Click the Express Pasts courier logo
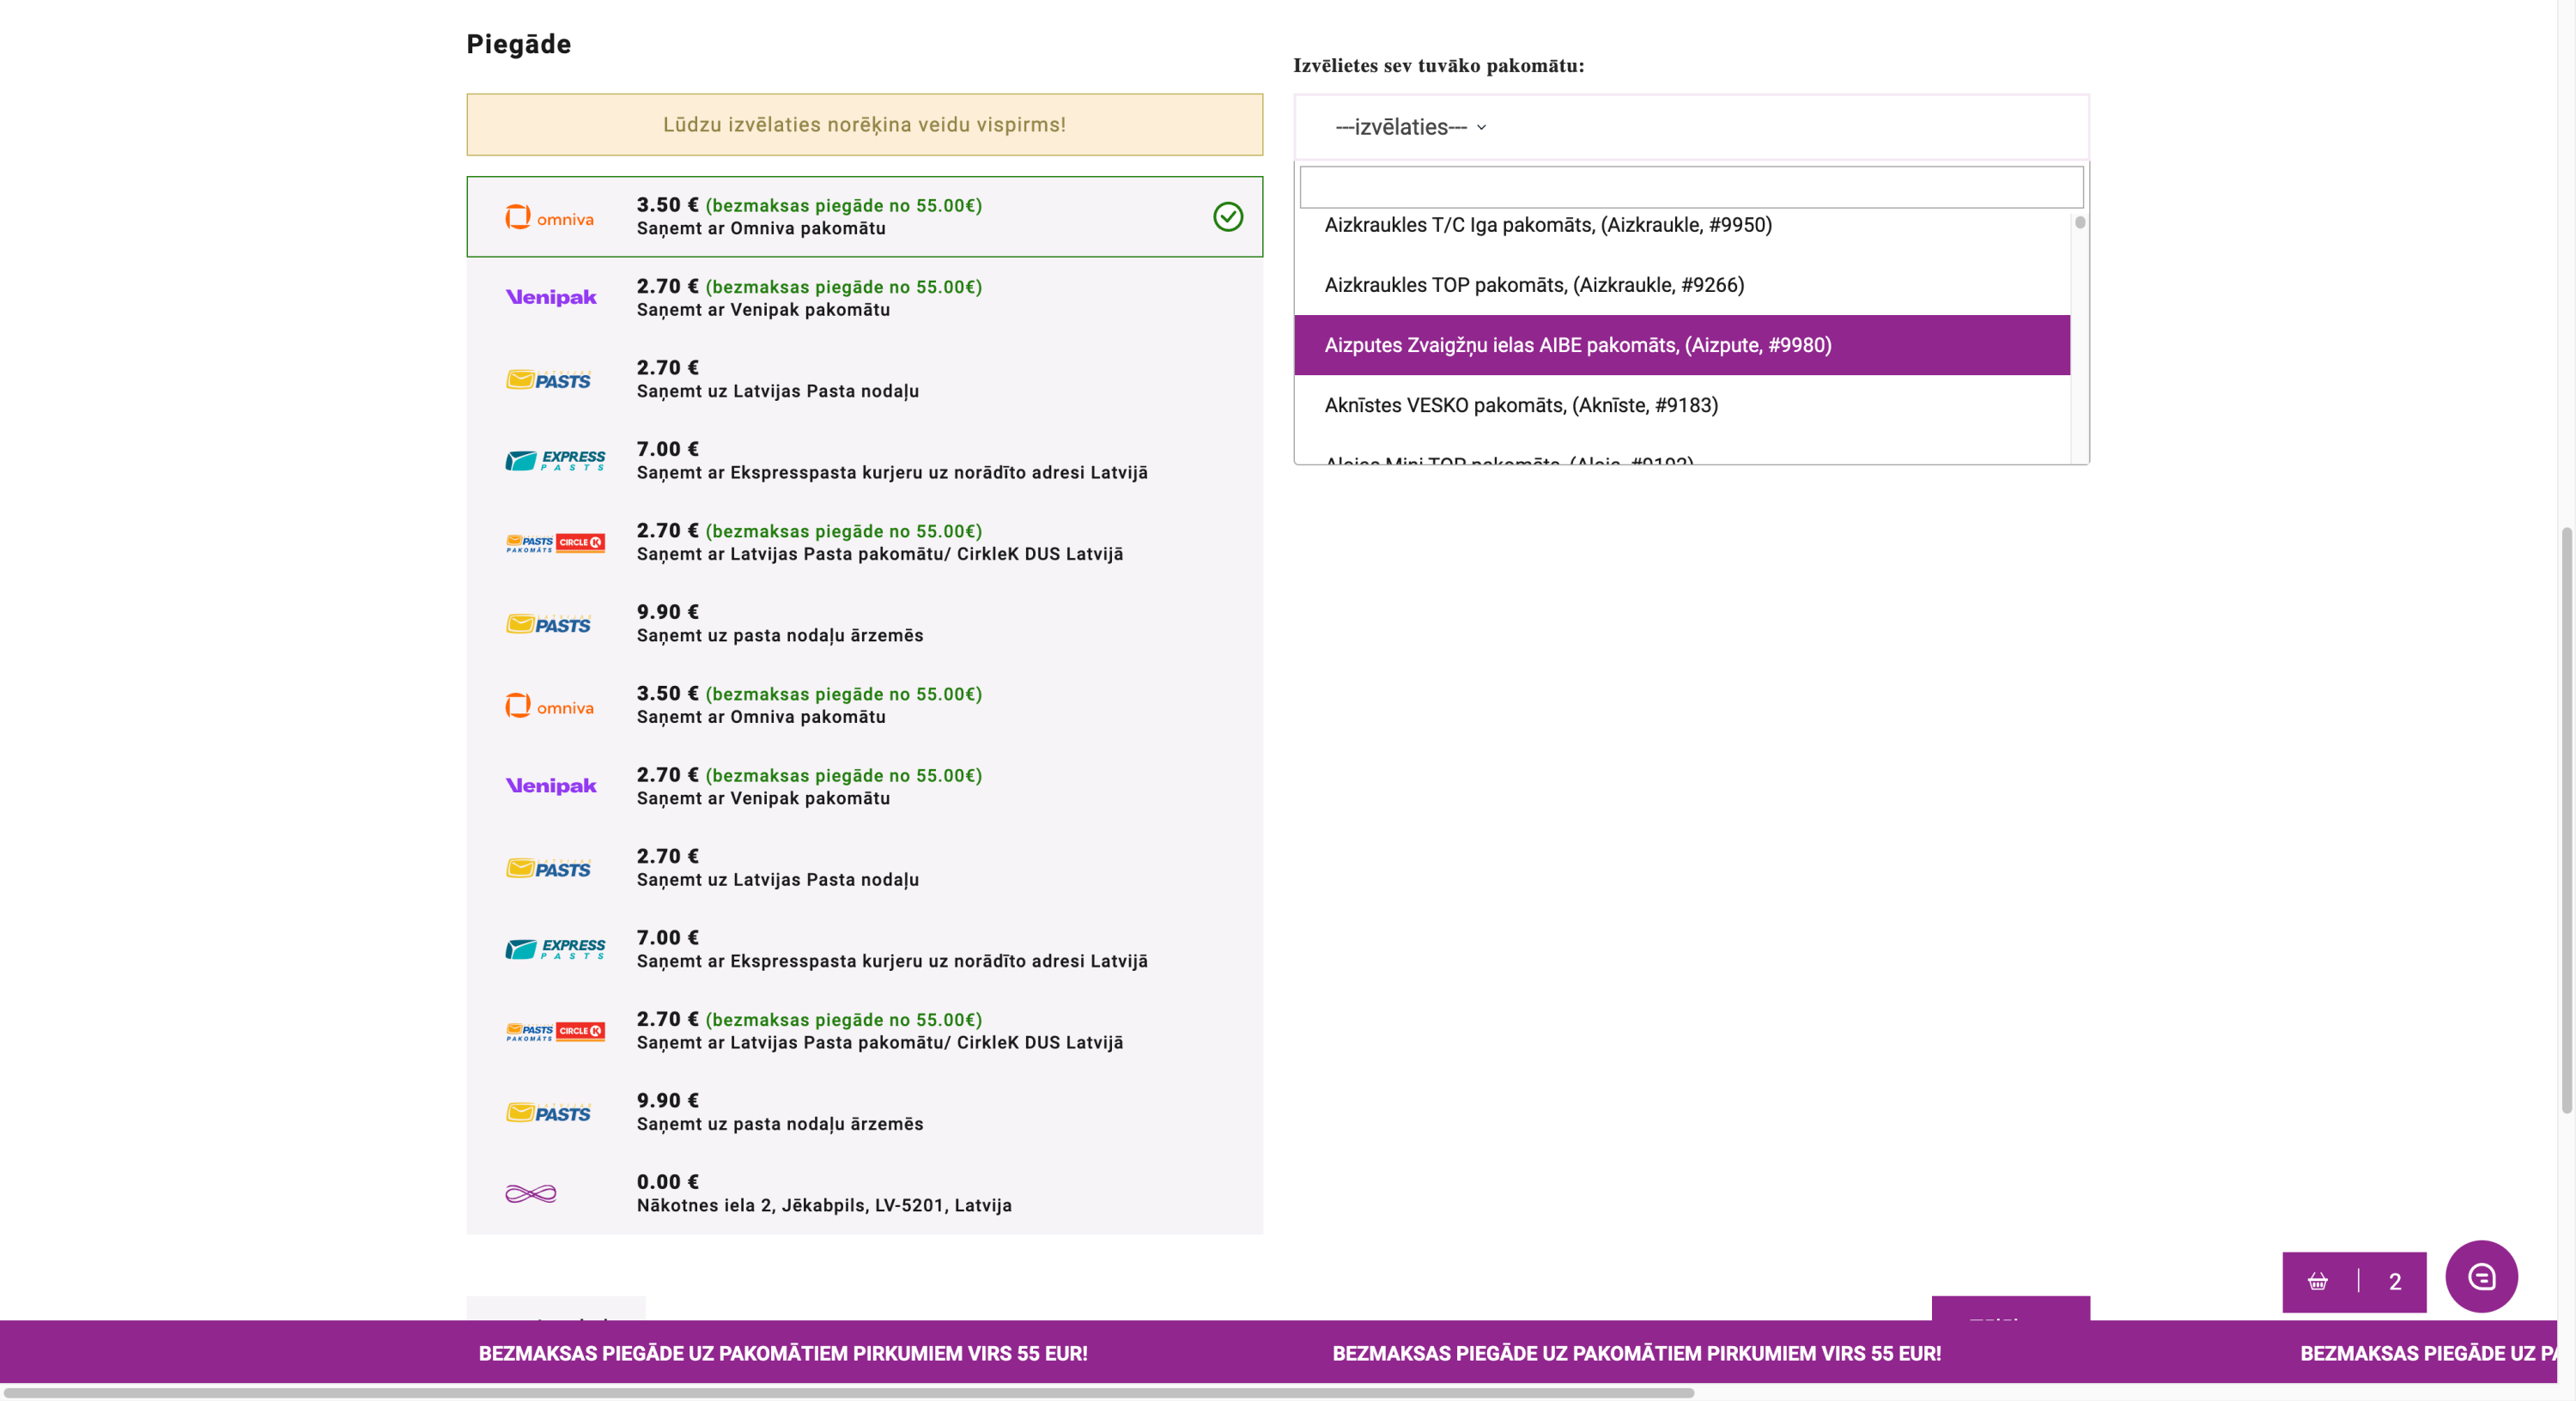This screenshot has height=1401, width=2576. 555,460
